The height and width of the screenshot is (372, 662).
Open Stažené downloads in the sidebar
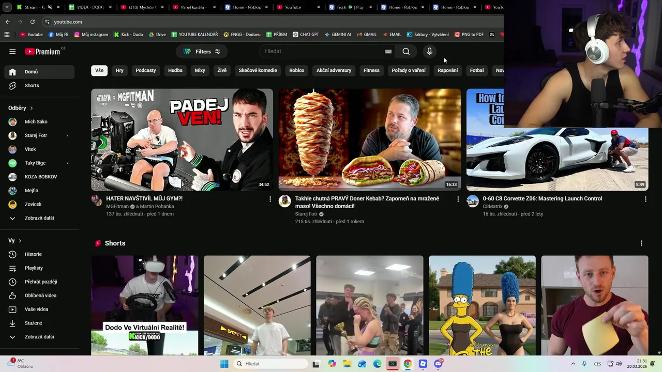click(x=39, y=323)
